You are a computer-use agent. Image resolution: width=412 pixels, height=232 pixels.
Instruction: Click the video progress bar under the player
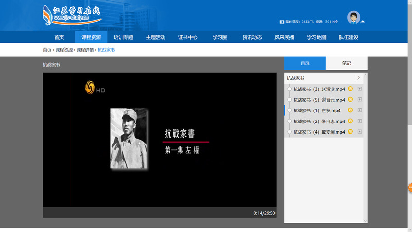(x=144, y=213)
